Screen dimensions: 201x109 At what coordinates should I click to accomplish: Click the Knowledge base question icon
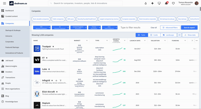coord(3,101)
